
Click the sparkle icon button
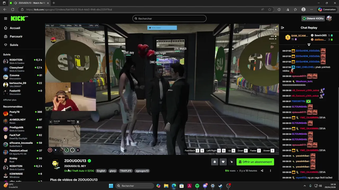(231, 162)
